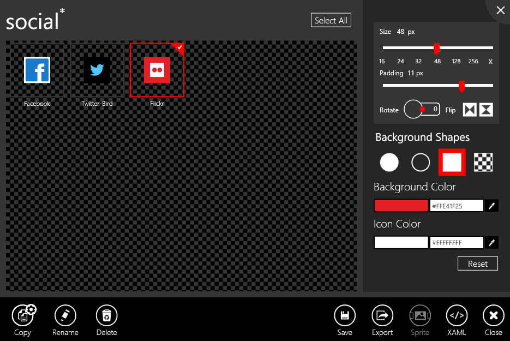Click the Copy icon in bottom bar

tap(23, 315)
